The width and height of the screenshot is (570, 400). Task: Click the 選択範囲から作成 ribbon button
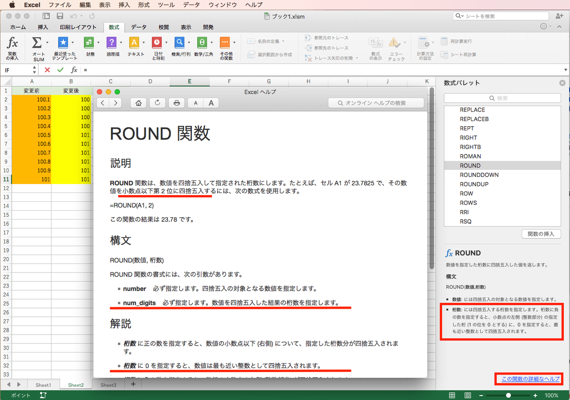[x=269, y=55]
